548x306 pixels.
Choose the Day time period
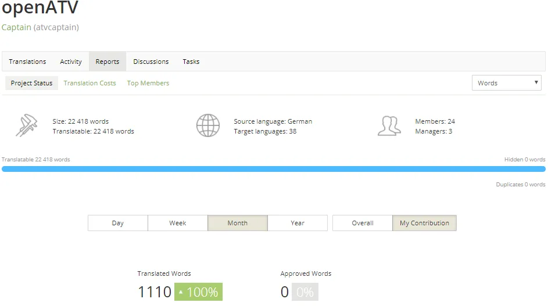(118, 223)
